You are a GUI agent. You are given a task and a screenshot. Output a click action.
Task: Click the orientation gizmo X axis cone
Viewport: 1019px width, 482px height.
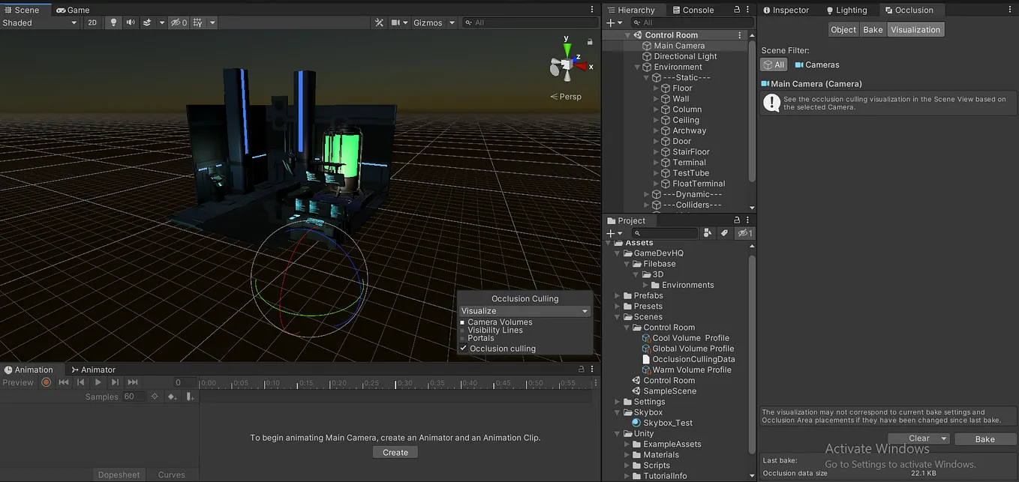coord(582,67)
